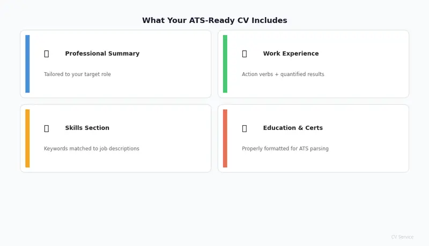Click the icon beside Skills Section
The image size is (429, 246).
[x=46, y=128]
